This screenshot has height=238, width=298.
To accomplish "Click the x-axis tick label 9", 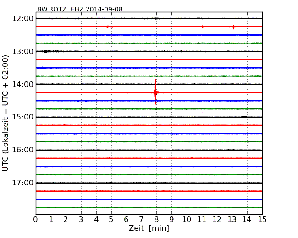I will pyautogui.click(x=171, y=220).
